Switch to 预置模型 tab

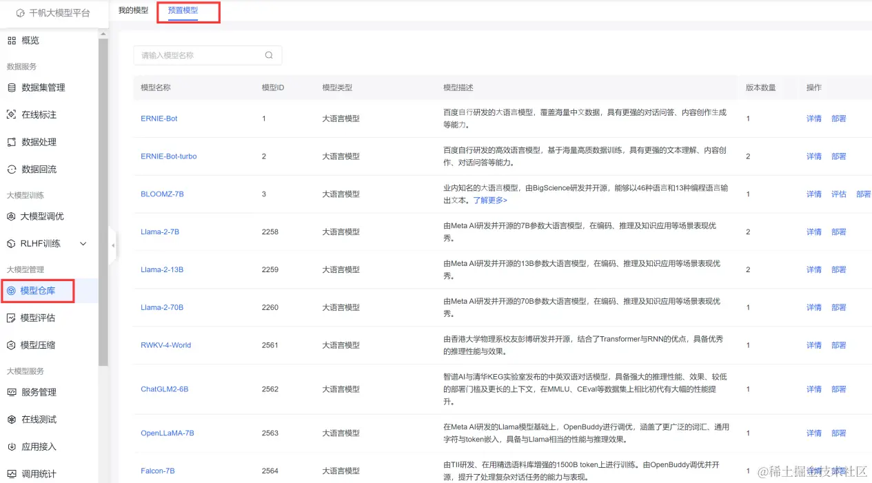183,10
